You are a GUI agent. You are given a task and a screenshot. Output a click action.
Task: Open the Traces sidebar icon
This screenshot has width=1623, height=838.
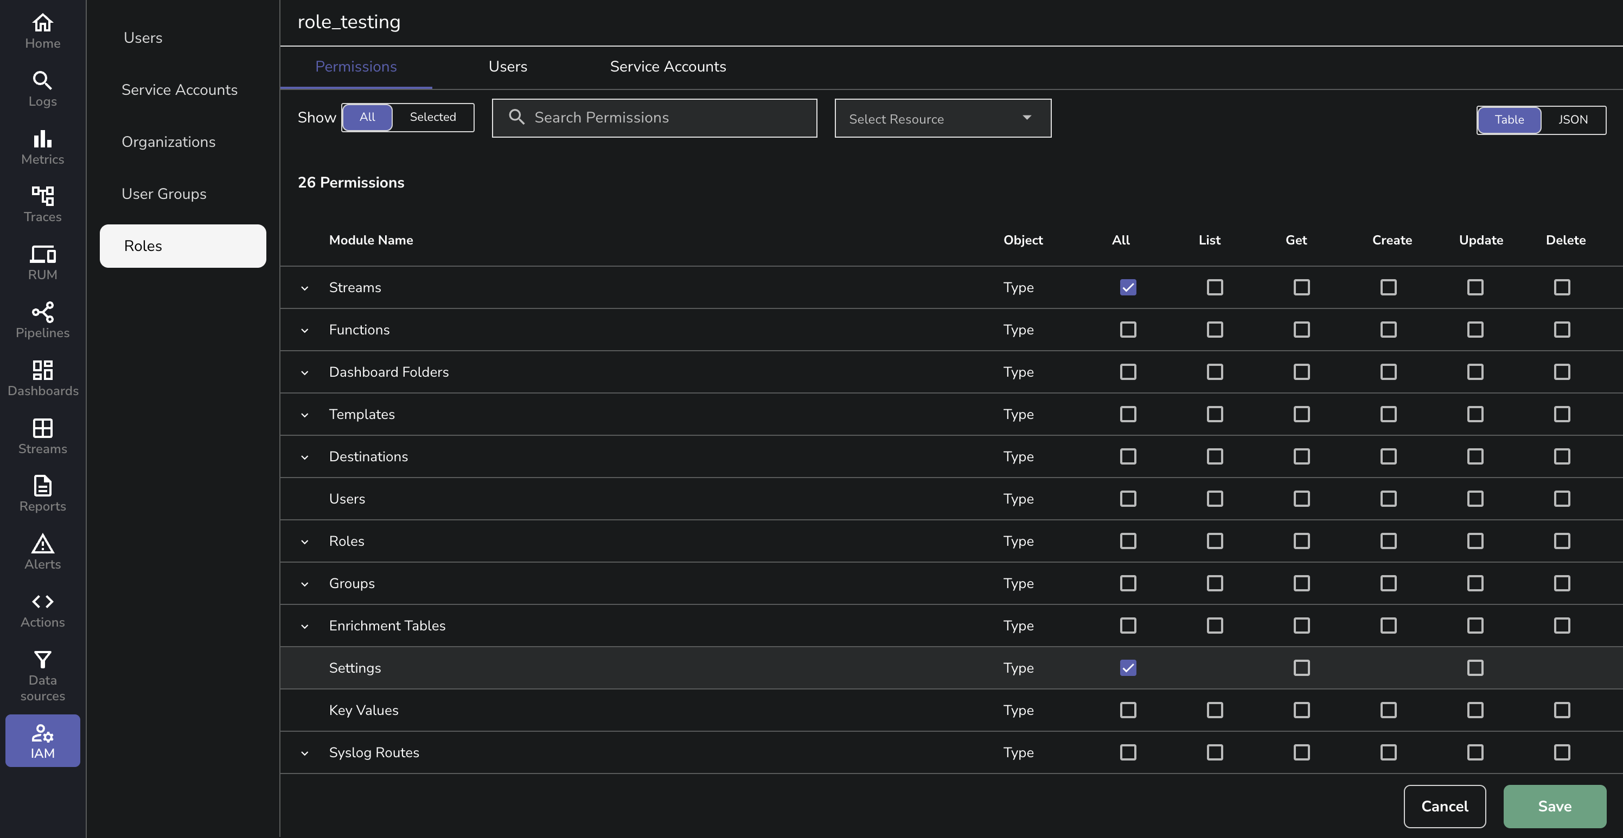(x=42, y=196)
